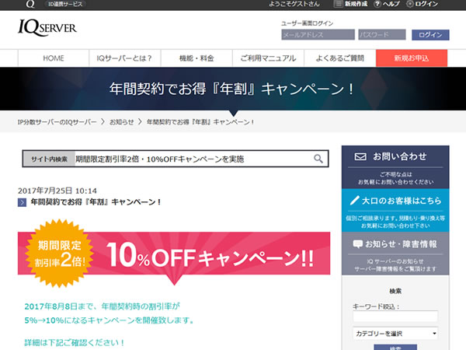Screen dimensions: 466x350
Task: Open よくあるご質問 menu item
Action: 339,58
